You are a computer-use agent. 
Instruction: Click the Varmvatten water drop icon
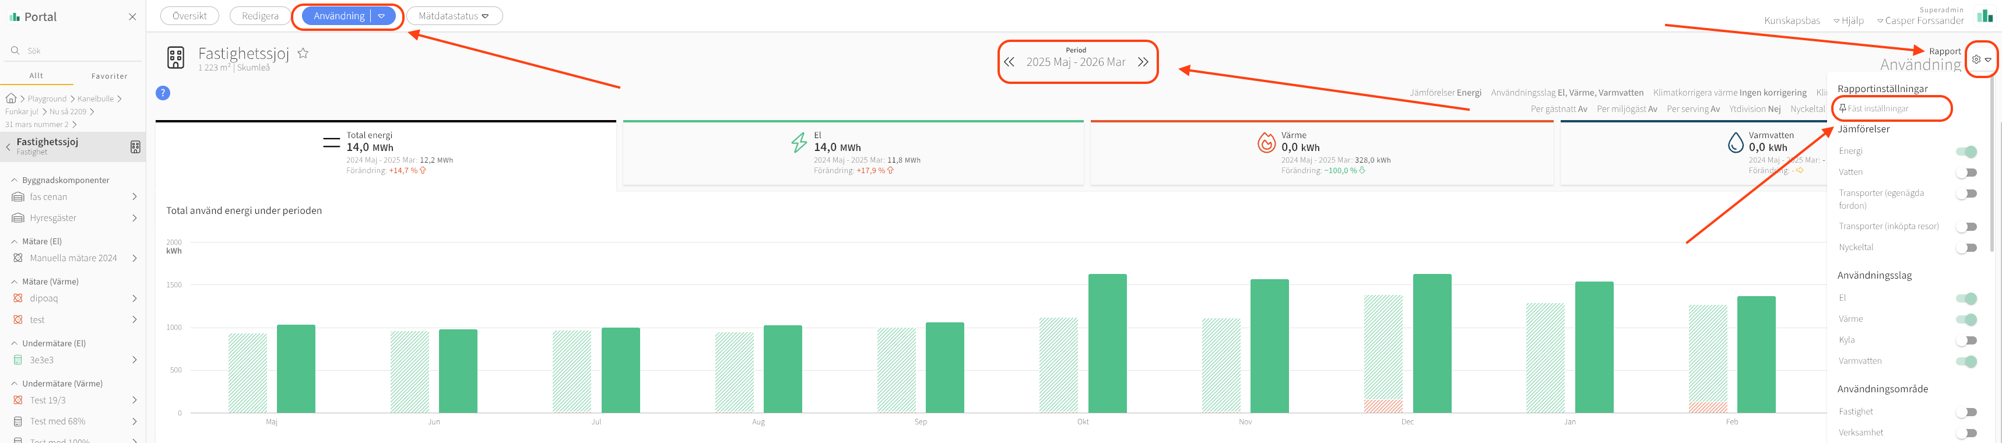click(1736, 142)
